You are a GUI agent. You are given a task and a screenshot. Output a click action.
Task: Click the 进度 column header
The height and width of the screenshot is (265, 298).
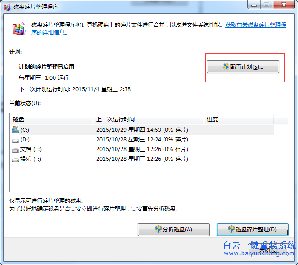tap(239, 119)
